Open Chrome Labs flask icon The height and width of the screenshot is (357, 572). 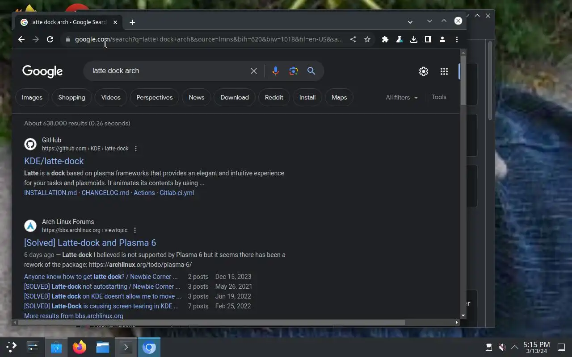pos(400,39)
